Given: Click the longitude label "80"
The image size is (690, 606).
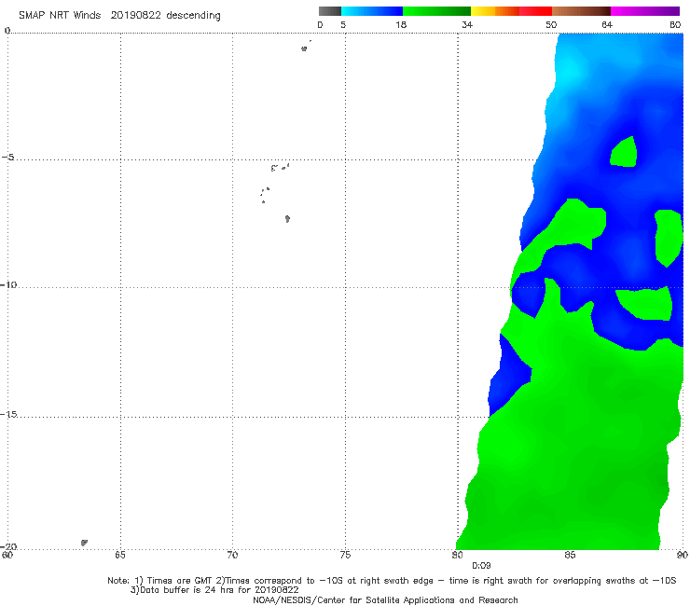Looking at the screenshot, I should (458, 555).
